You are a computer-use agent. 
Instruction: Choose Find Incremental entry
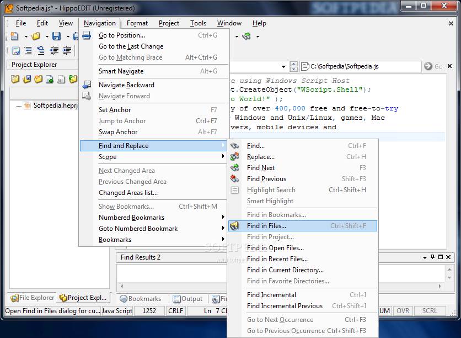click(x=303, y=295)
